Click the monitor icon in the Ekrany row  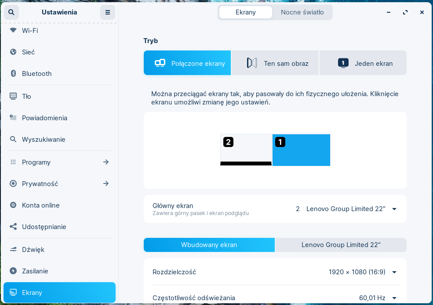pos(13,293)
